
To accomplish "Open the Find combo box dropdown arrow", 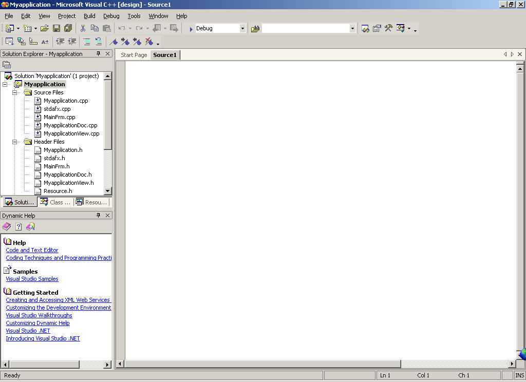I will tap(352, 29).
